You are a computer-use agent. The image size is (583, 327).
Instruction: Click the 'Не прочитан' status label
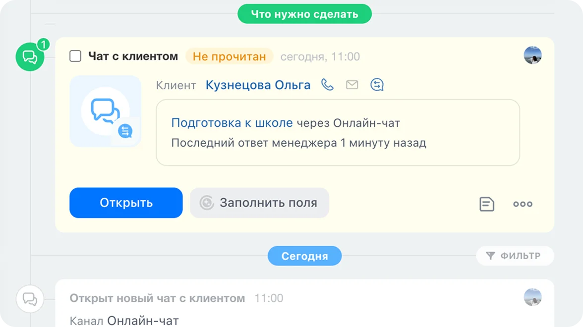(230, 56)
